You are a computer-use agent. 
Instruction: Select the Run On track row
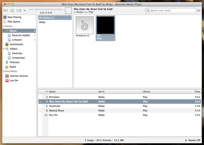tap(120, 115)
